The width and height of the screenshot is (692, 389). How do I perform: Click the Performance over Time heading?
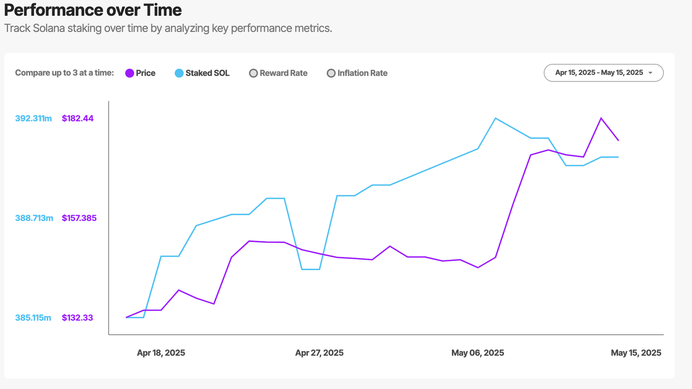coord(93,10)
